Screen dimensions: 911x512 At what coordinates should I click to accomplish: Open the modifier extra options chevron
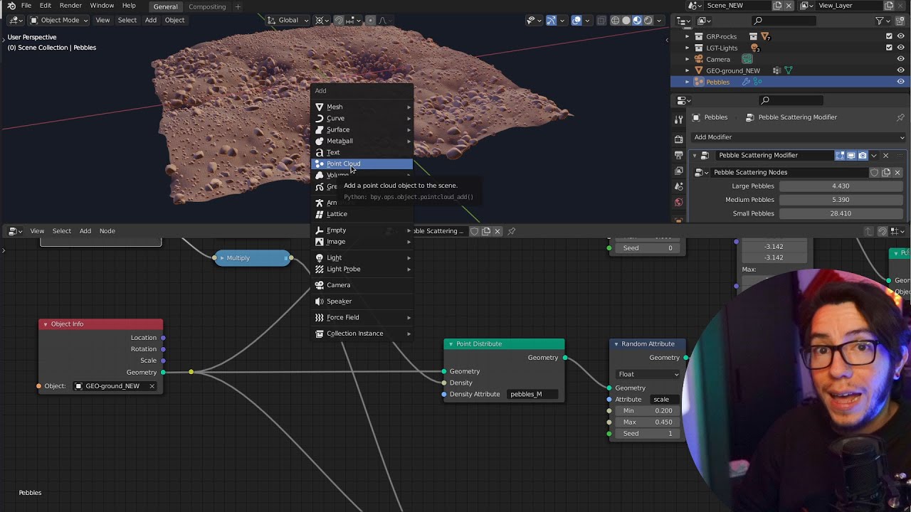click(x=874, y=155)
